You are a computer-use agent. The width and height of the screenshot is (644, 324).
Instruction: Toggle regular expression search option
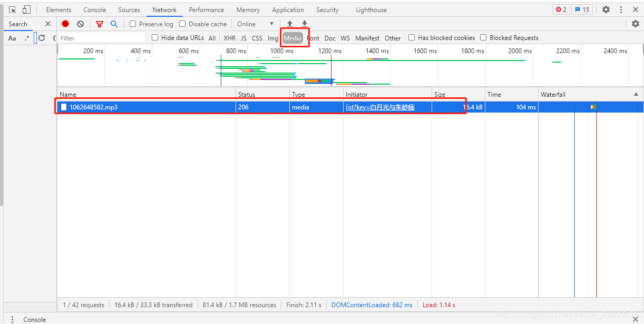[x=27, y=38]
